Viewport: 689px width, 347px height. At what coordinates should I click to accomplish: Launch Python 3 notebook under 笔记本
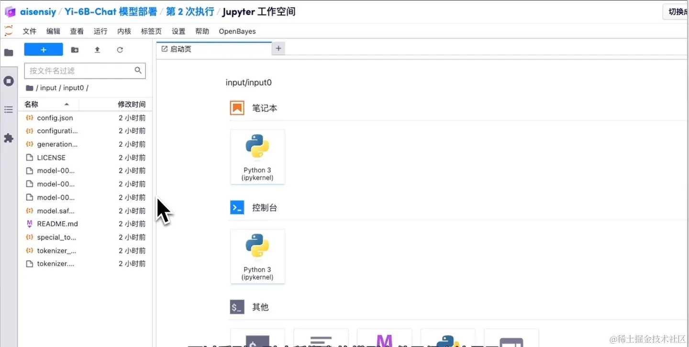257,157
